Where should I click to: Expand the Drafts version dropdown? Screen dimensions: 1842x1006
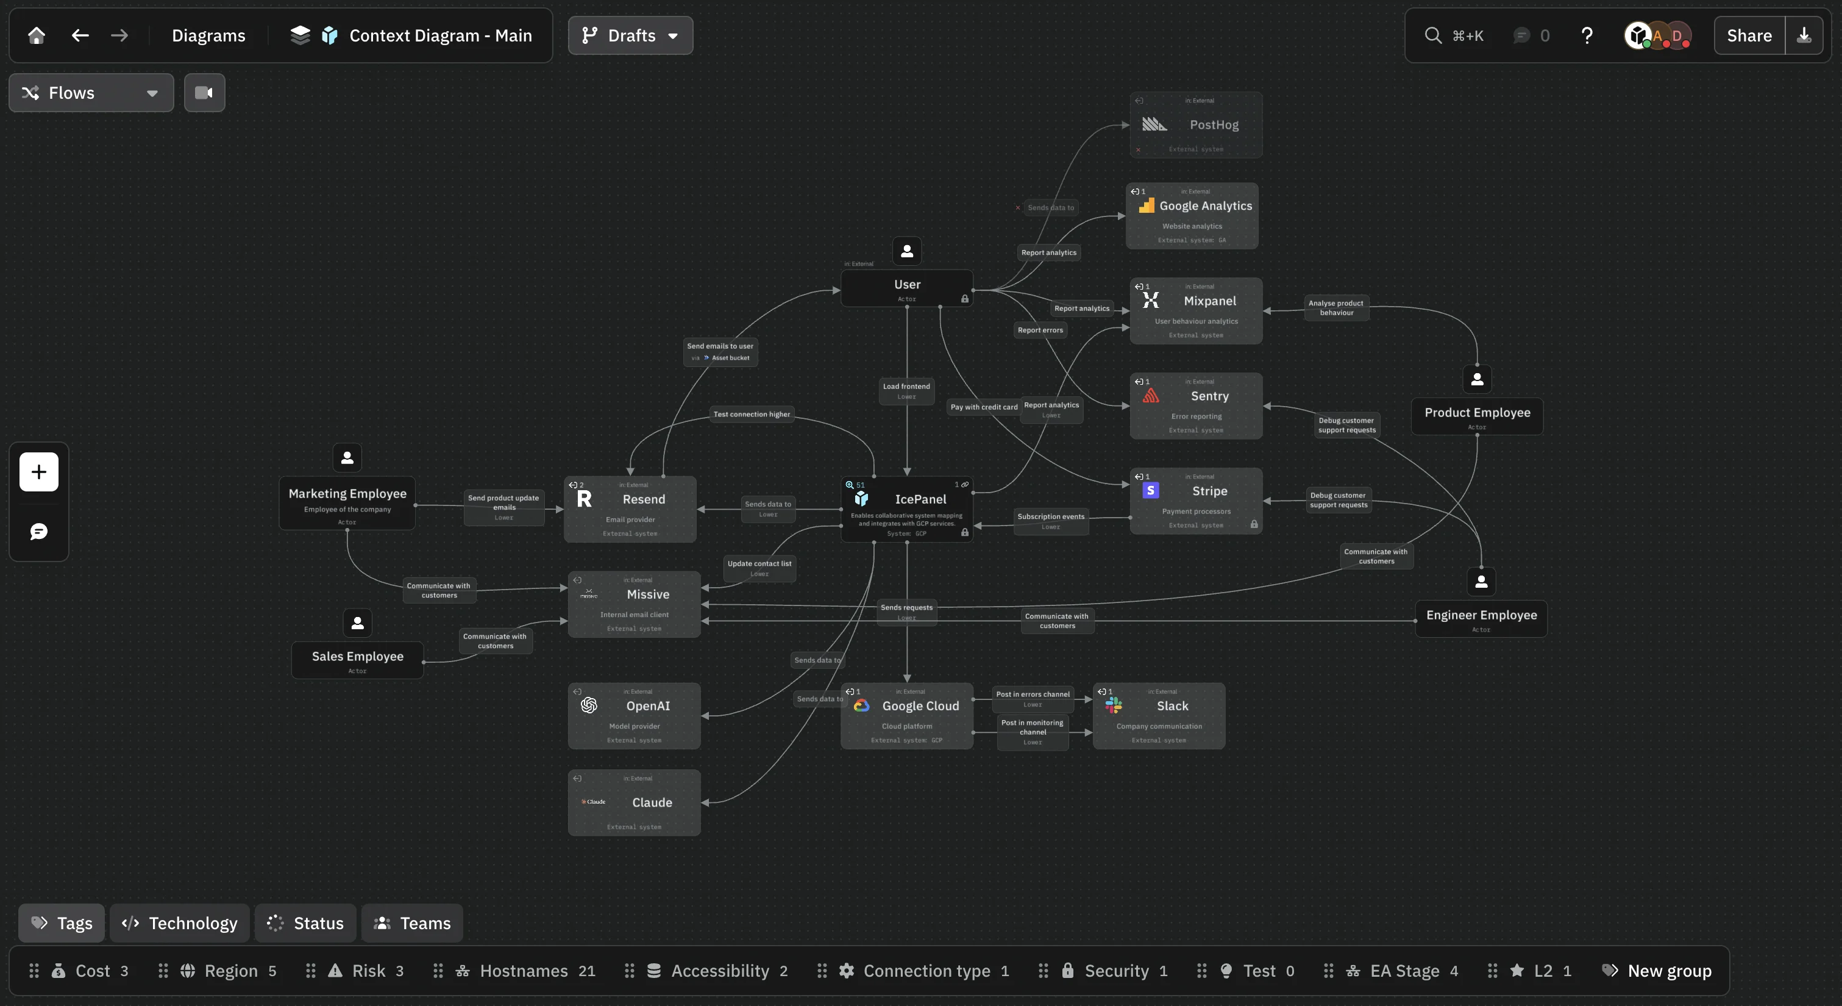(630, 35)
